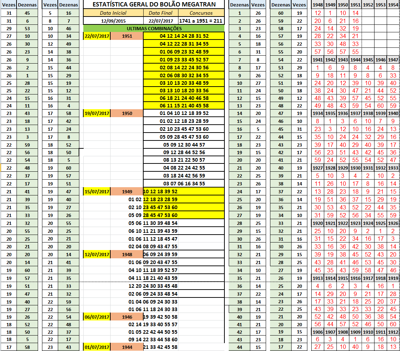Select the 1940 column header
400x351 pixels.
tap(393, 113)
